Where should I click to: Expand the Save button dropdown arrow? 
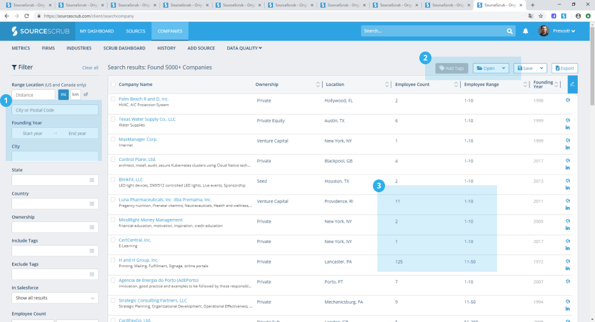[x=542, y=68]
